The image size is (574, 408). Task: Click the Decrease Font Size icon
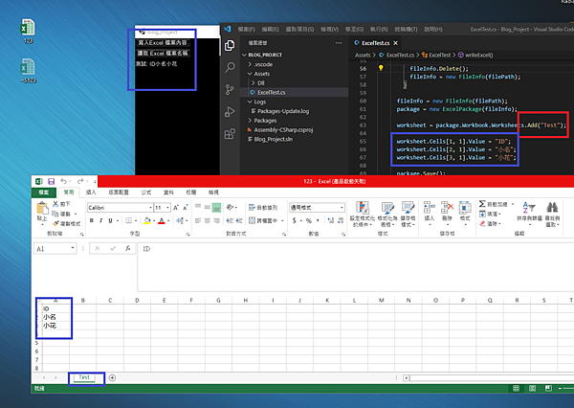(186, 208)
